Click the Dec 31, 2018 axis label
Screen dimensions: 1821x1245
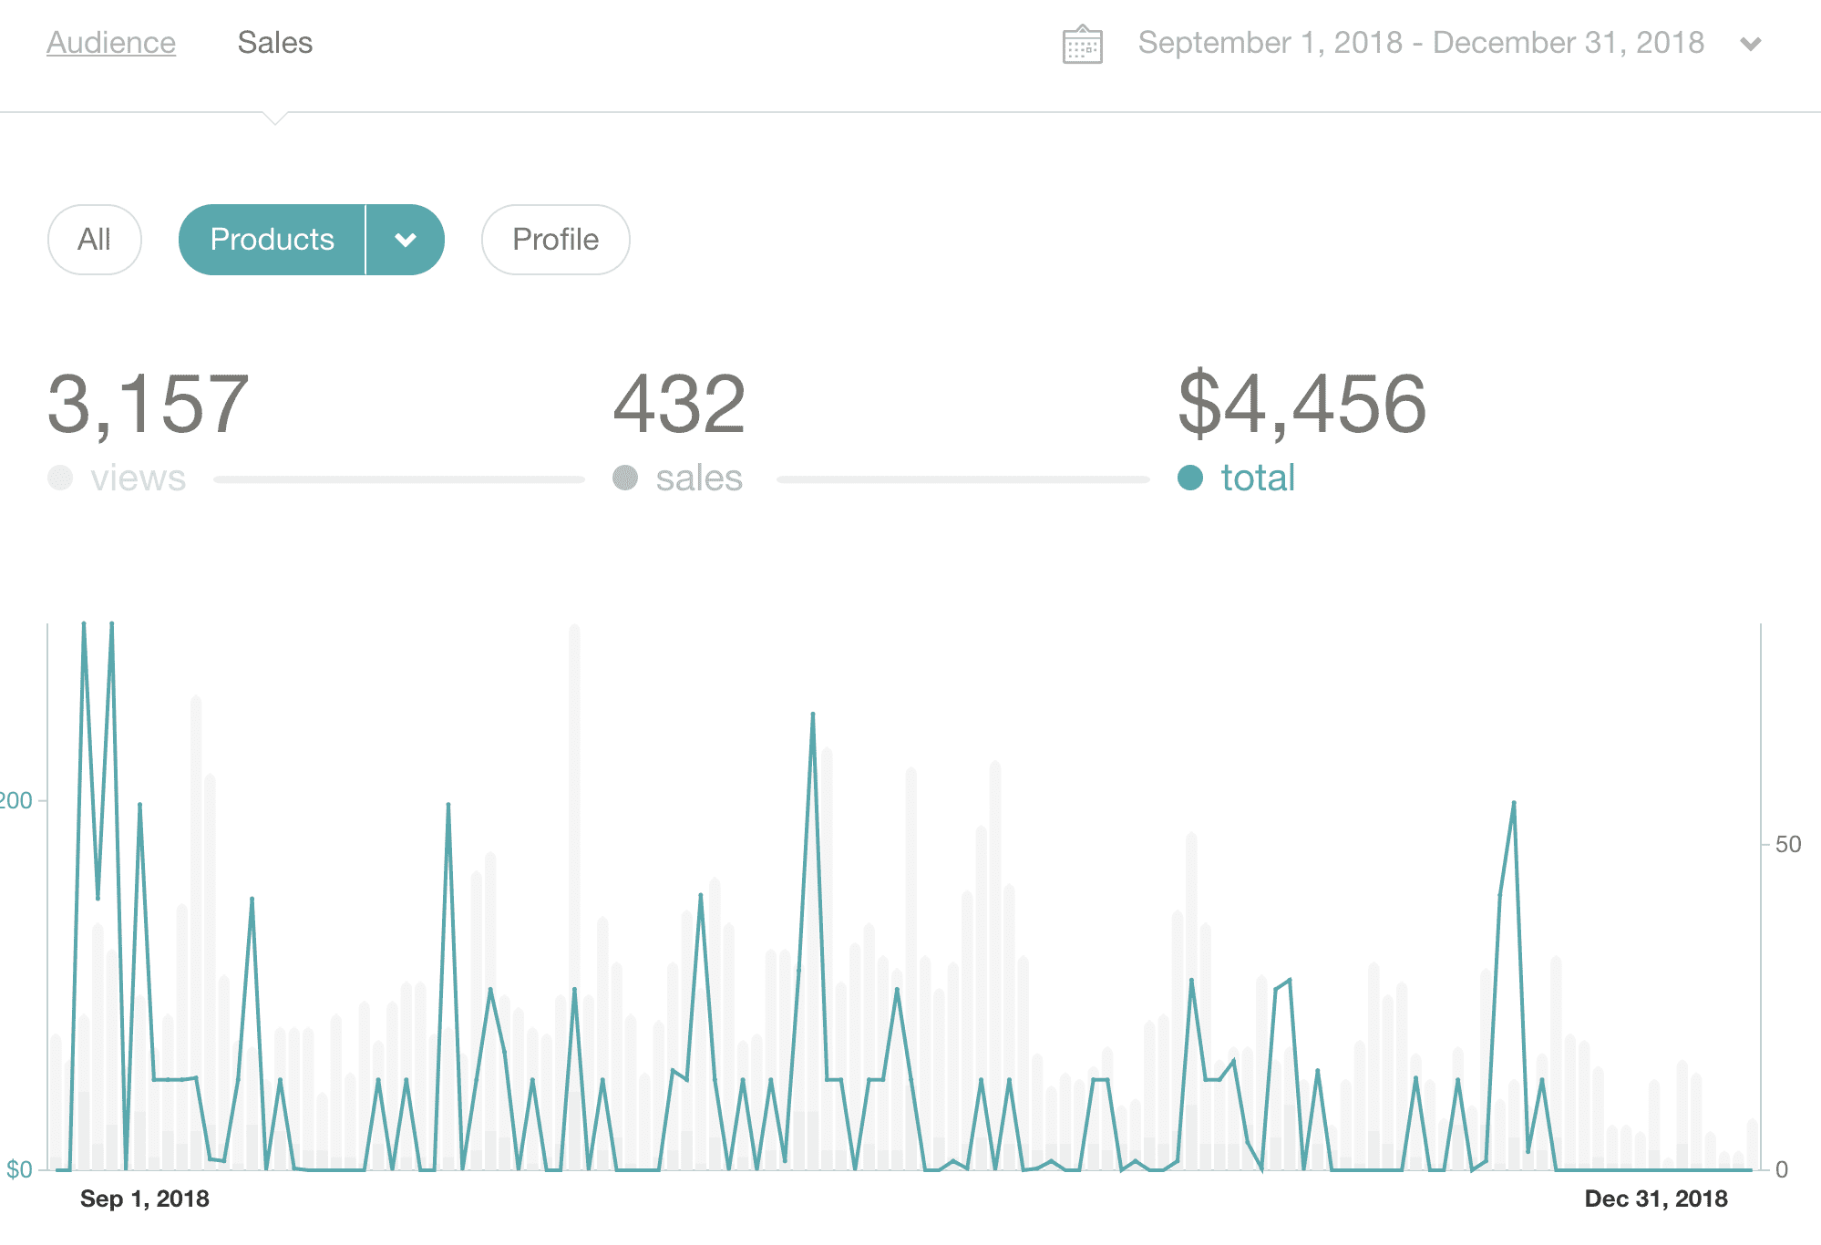point(1655,1199)
